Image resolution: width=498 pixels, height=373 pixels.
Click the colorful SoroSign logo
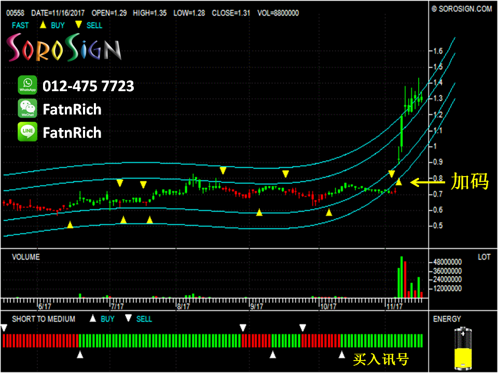(x=64, y=48)
